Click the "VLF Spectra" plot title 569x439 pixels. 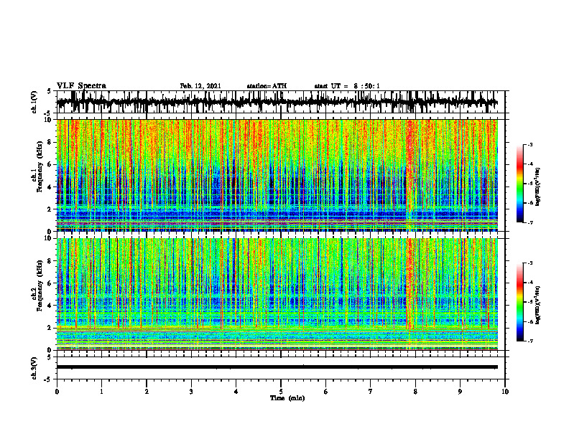pyautogui.click(x=81, y=86)
